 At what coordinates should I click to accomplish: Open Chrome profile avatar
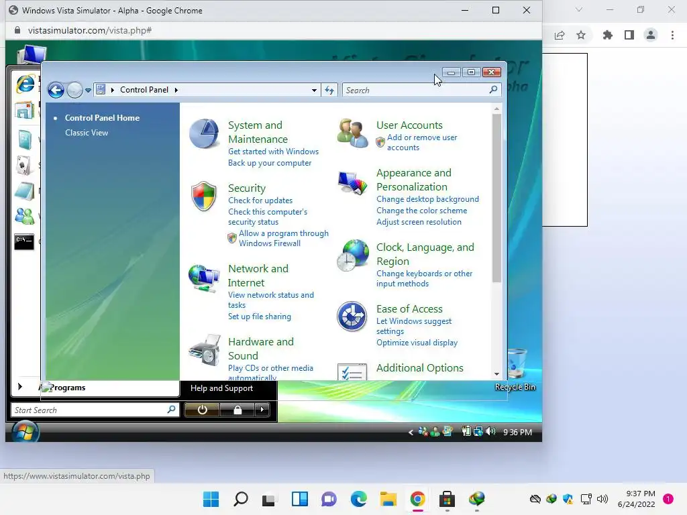[651, 35]
